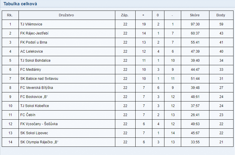Click FC Čebín team name
The image size is (235, 155).
[28, 115]
